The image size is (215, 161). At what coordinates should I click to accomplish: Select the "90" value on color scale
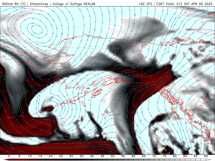195,156
